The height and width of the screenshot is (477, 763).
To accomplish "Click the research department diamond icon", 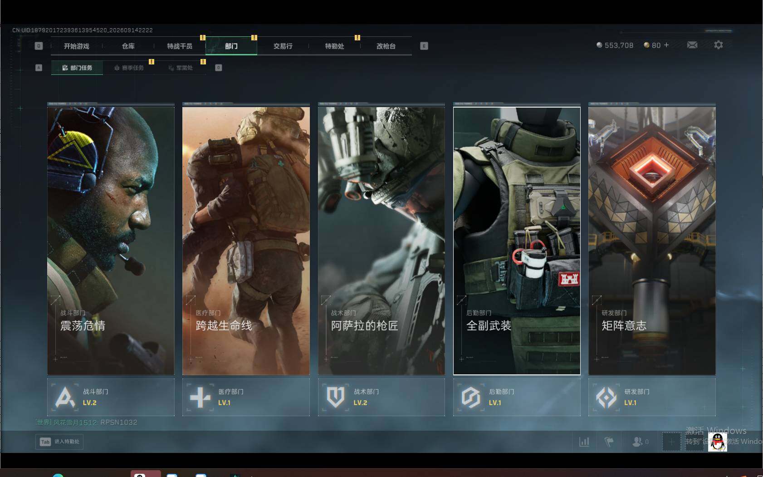I will click(606, 398).
